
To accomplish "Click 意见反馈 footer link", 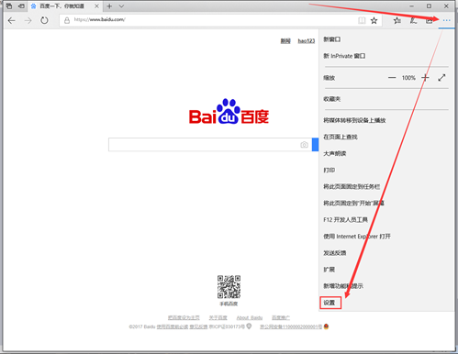I will [x=198, y=326].
